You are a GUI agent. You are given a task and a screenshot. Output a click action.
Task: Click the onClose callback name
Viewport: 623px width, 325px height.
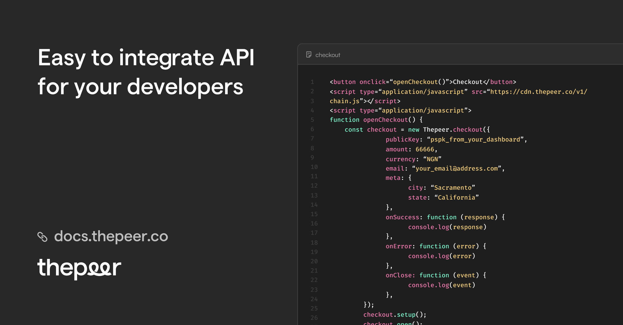[398, 275]
